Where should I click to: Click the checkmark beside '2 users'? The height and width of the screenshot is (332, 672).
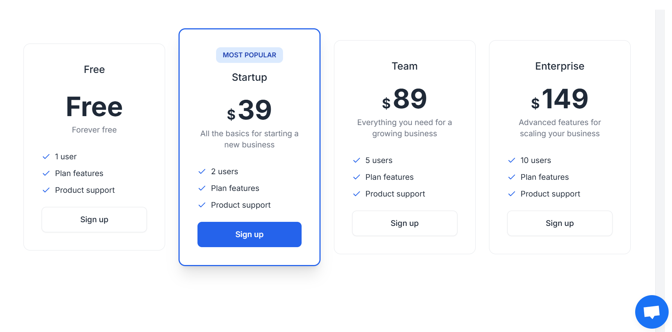point(202,171)
